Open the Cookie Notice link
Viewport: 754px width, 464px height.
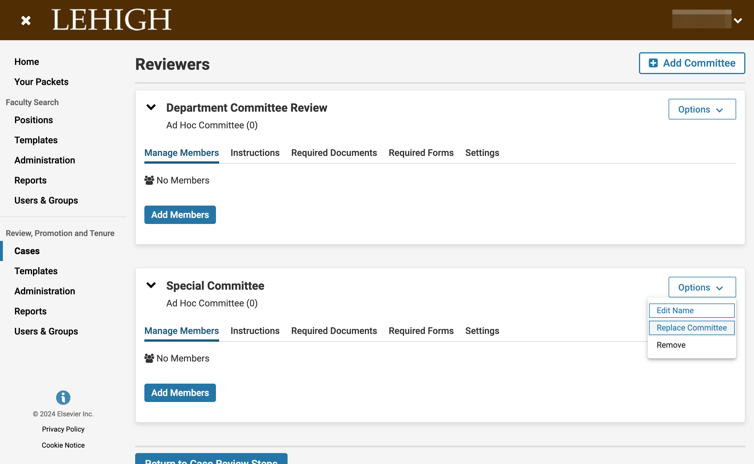63,445
